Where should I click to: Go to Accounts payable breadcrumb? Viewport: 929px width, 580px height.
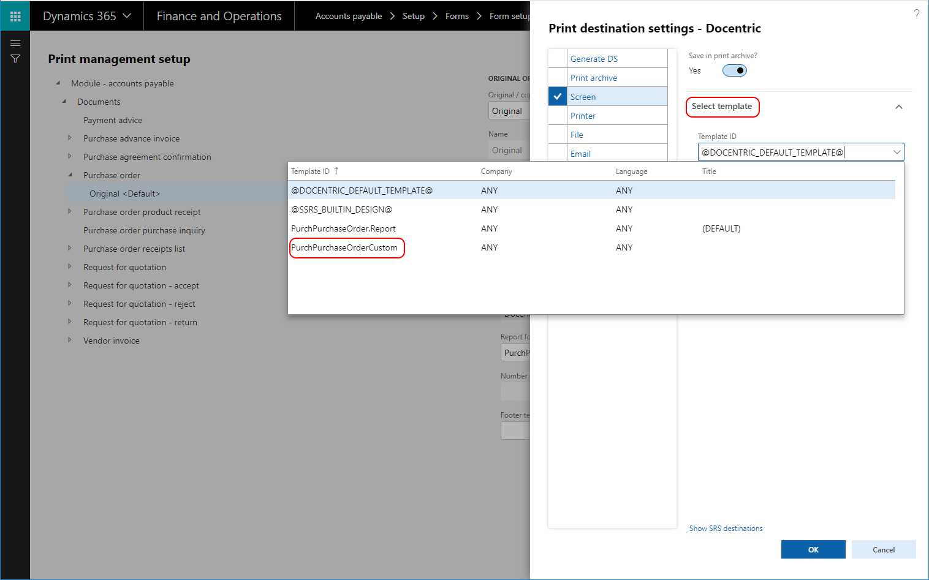coord(349,16)
